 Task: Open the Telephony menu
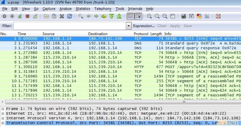click(103, 9)
